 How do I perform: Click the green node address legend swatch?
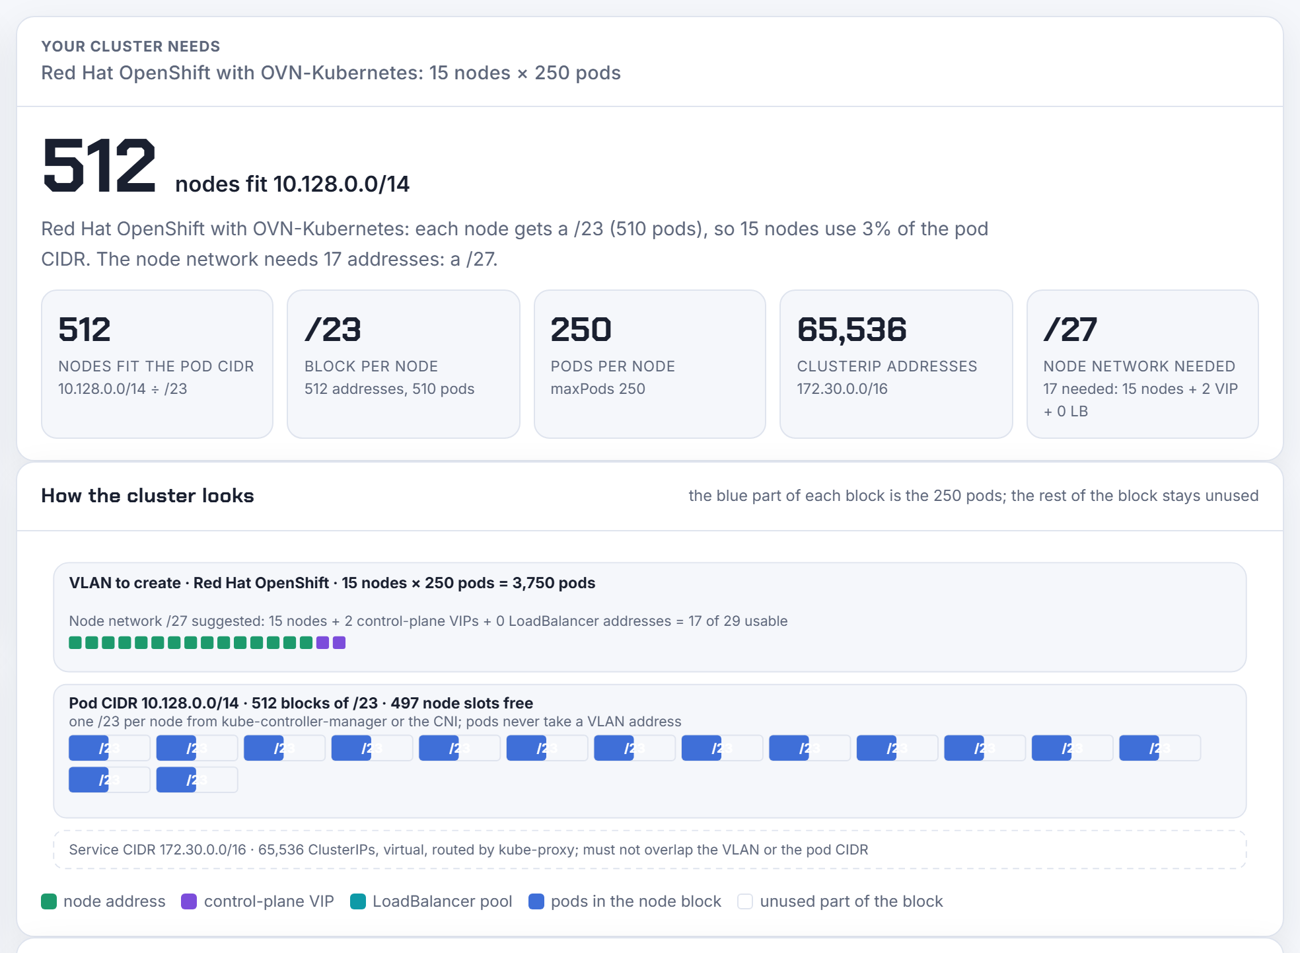tap(49, 901)
